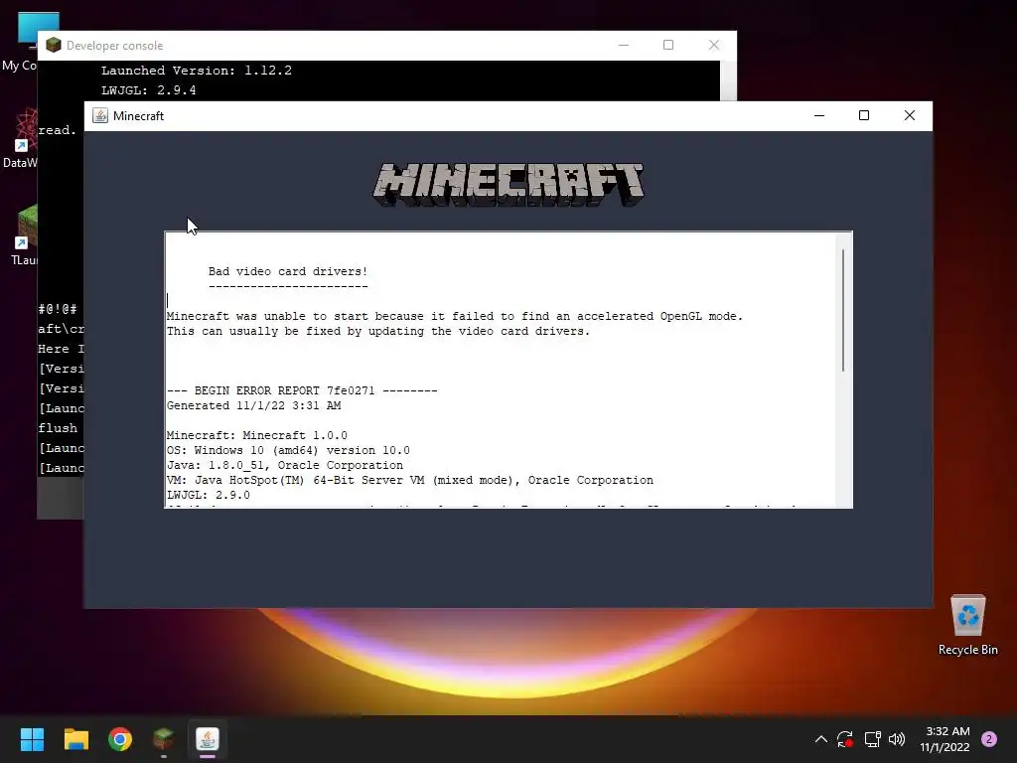Select the Recycle Bin desktop icon
Screen dimensions: 1017x763
[967, 625]
